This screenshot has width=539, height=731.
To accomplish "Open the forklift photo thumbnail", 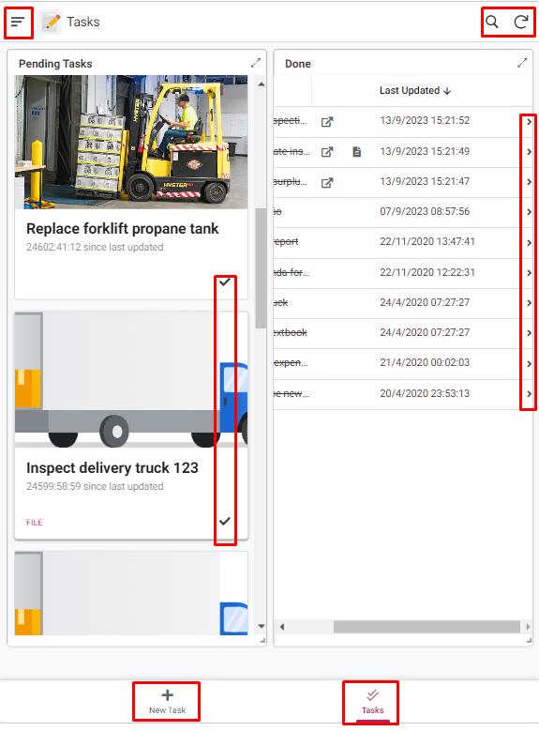I will point(131,142).
